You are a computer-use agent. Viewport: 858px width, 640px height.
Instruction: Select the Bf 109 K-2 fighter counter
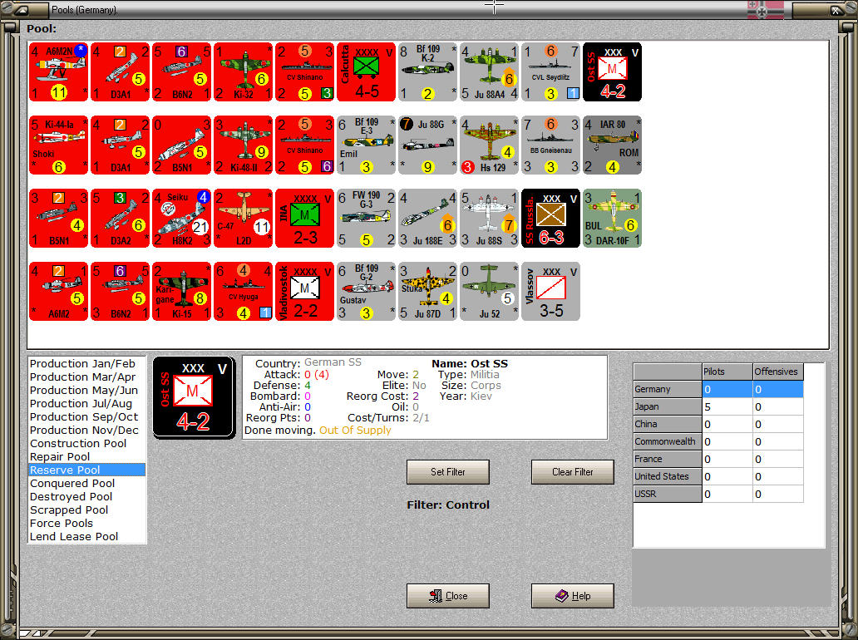click(x=427, y=72)
